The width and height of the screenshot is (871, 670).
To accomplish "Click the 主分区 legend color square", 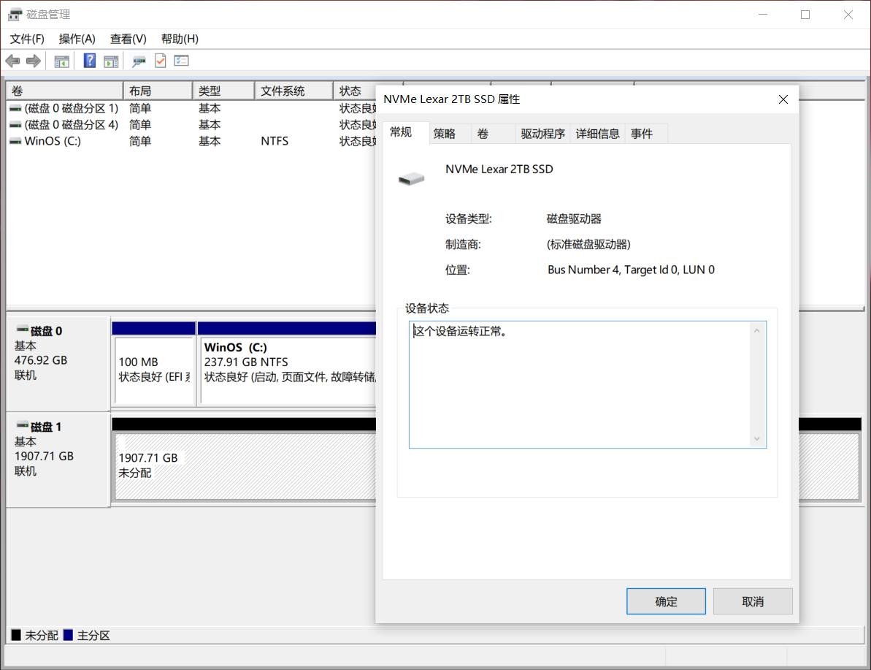I will [x=68, y=635].
